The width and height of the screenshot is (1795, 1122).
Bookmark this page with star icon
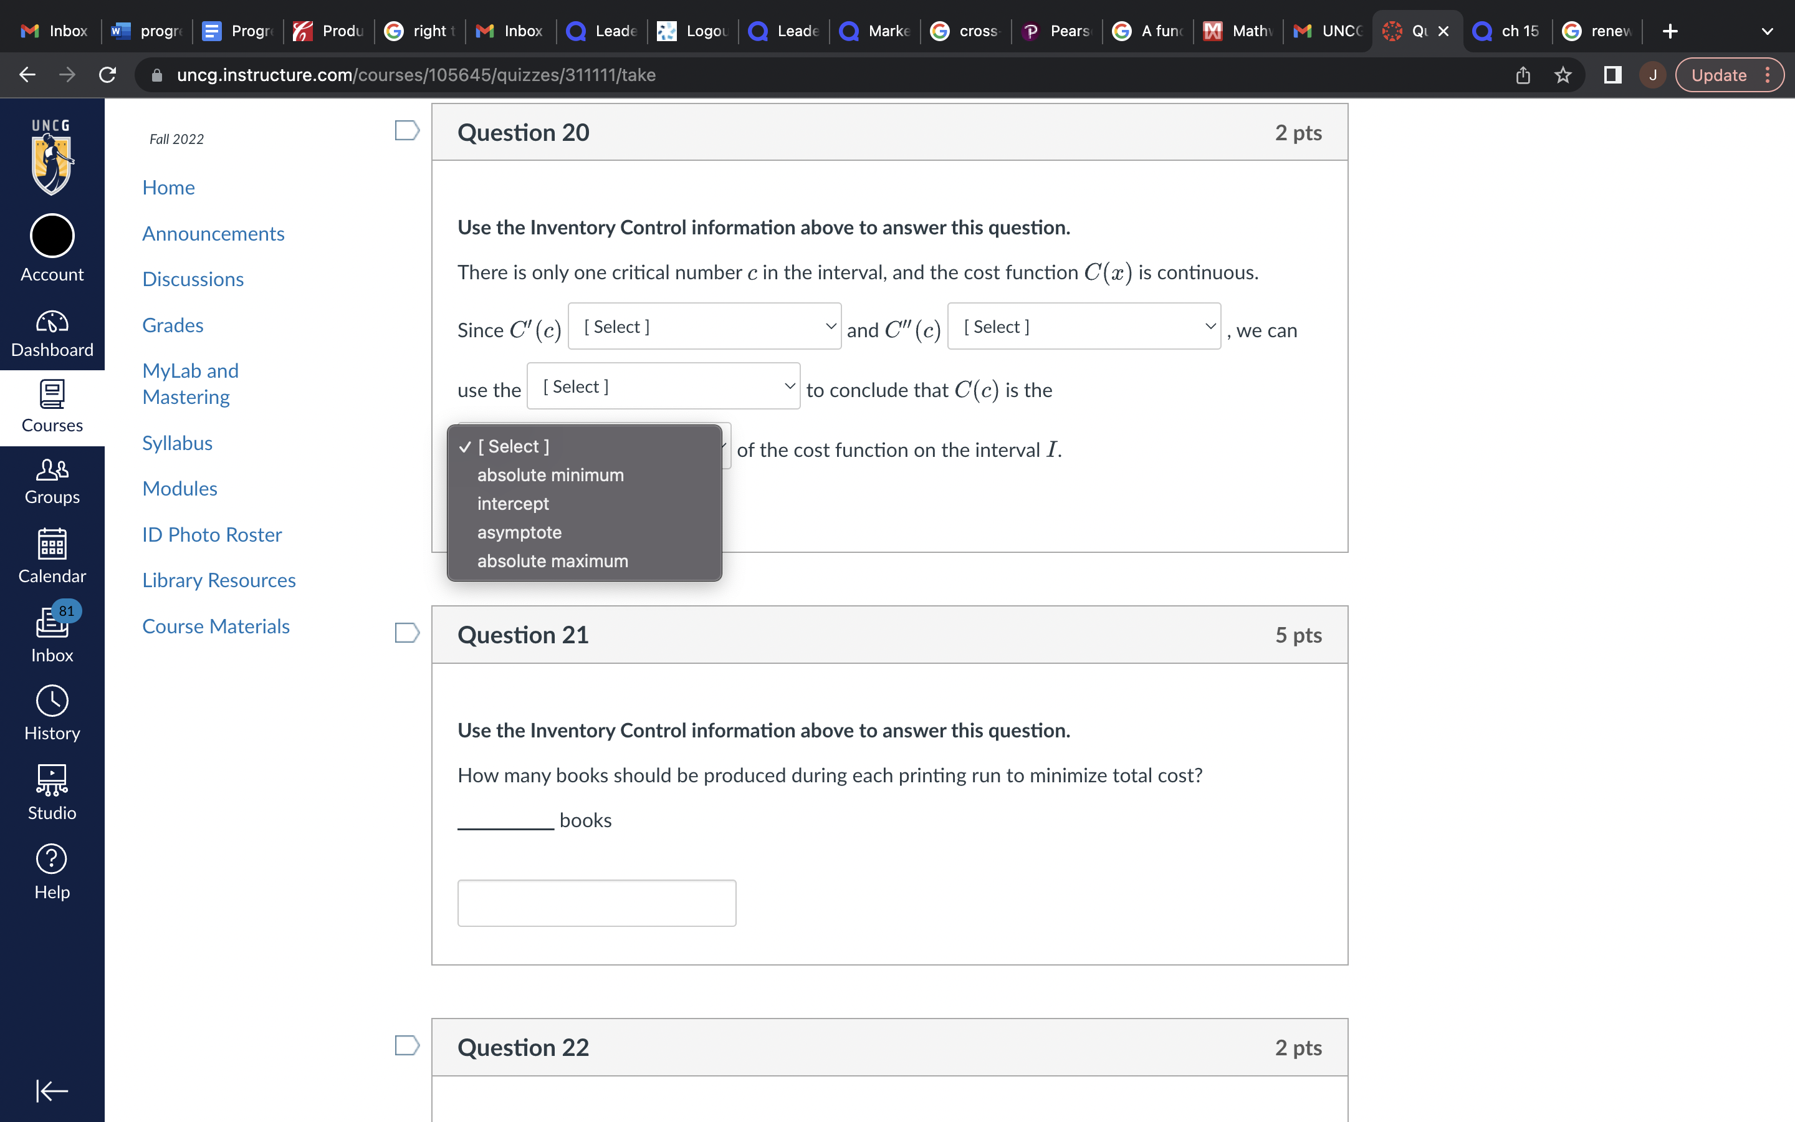(1563, 75)
